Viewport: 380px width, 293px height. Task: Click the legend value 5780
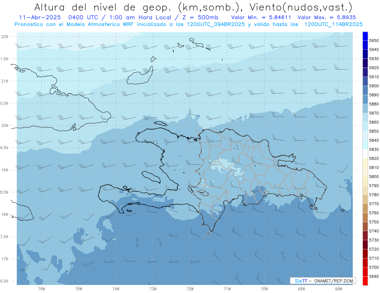tap(374, 195)
